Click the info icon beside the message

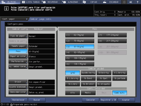coord(6,9)
